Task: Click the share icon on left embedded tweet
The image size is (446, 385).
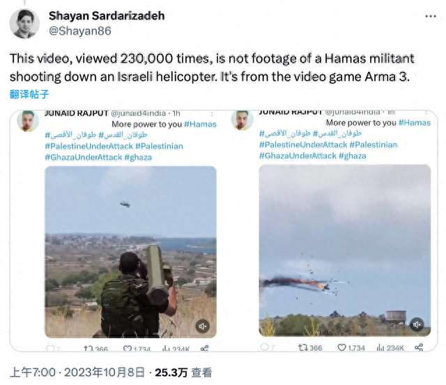Action: click(x=204, y=348)
